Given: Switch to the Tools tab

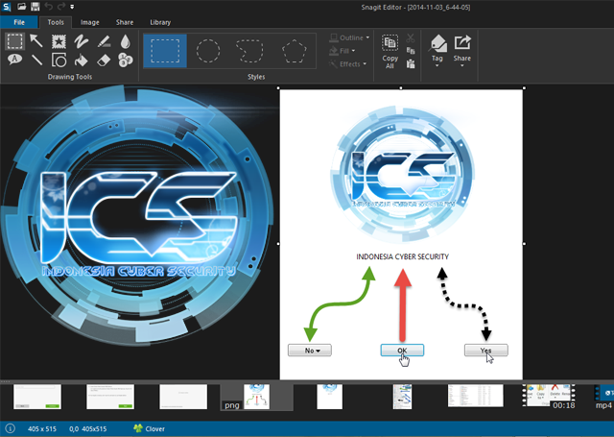Looking at the screenshot, I should [x=56, y=22].
